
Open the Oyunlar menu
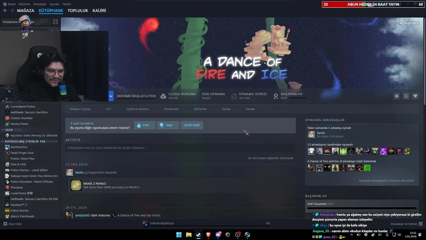54,4
